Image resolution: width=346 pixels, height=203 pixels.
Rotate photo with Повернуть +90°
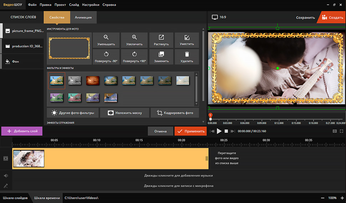[x=134, y=57]
